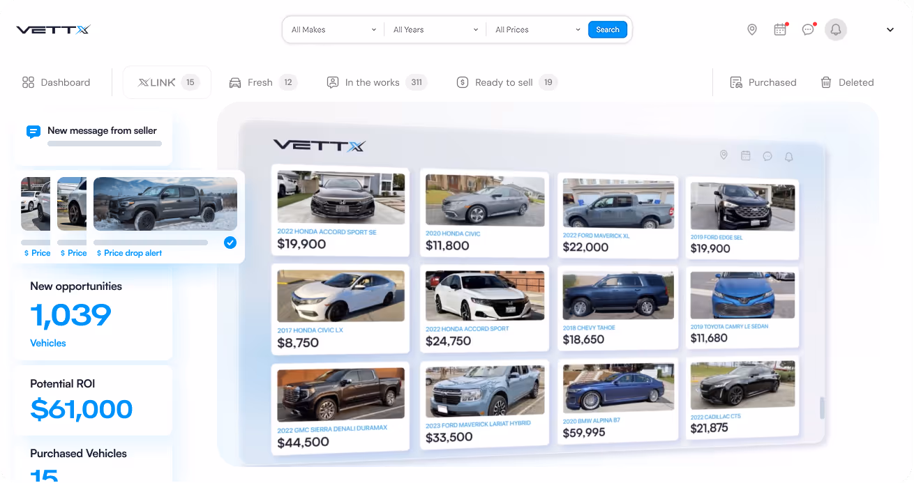Go to the Dashboard tab
914x483 pixels.
57,82
